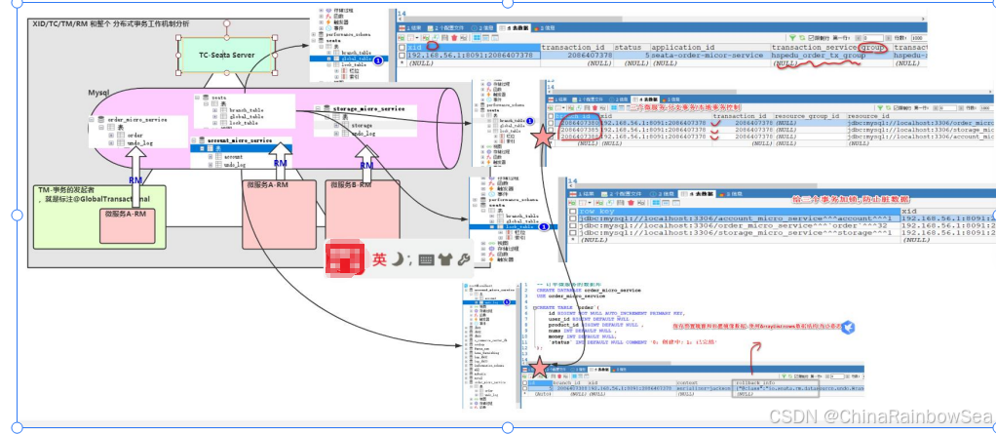Open the IME soft keyboard icon

click(426, 260)
